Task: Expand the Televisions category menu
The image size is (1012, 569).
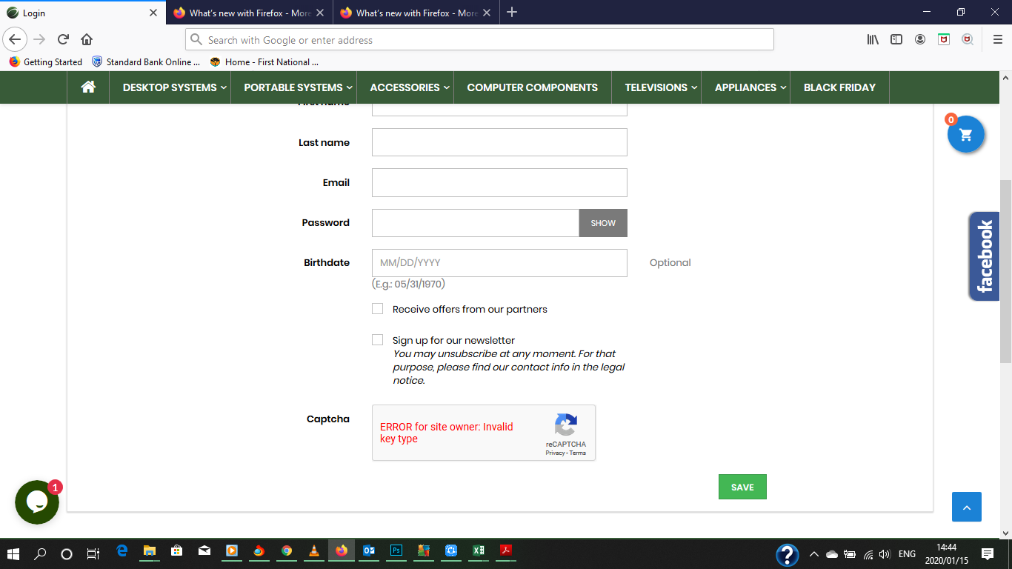Action: point(657,87)
